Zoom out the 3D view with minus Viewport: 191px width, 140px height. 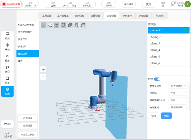pyautogui.click(x=43, y=77)
